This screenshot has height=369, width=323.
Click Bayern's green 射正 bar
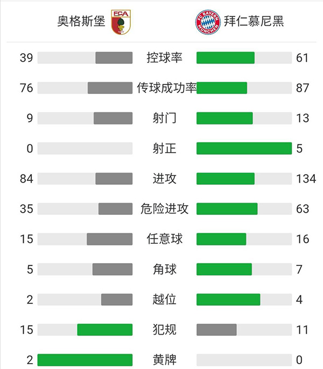(244, 148)
